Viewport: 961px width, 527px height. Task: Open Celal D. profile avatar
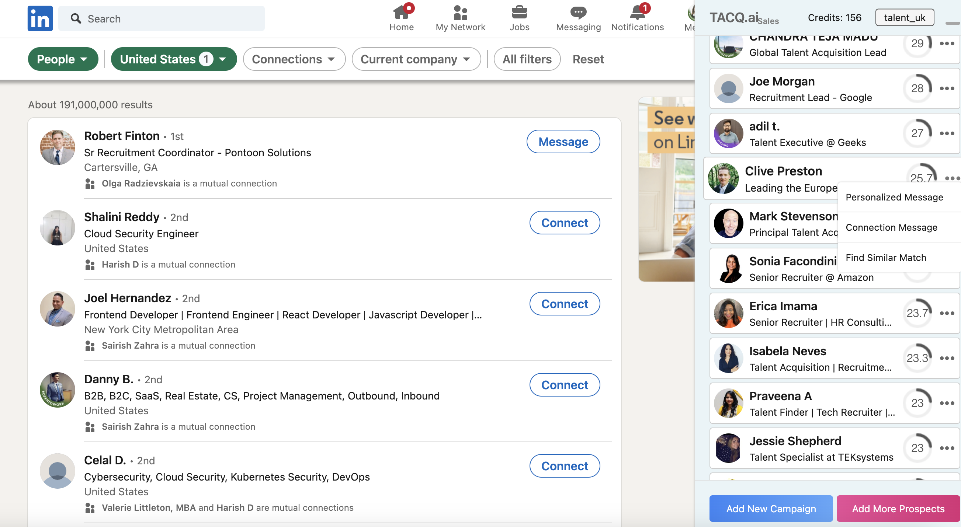click(58, 471)
